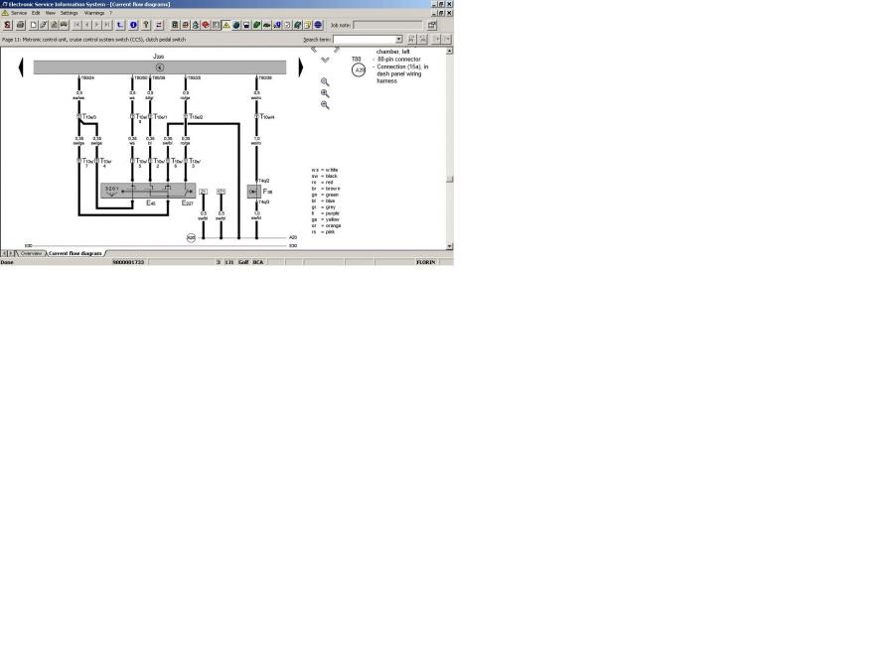Open the Service menu
Viewport: 894px width, 670px height.
(19, 13)
